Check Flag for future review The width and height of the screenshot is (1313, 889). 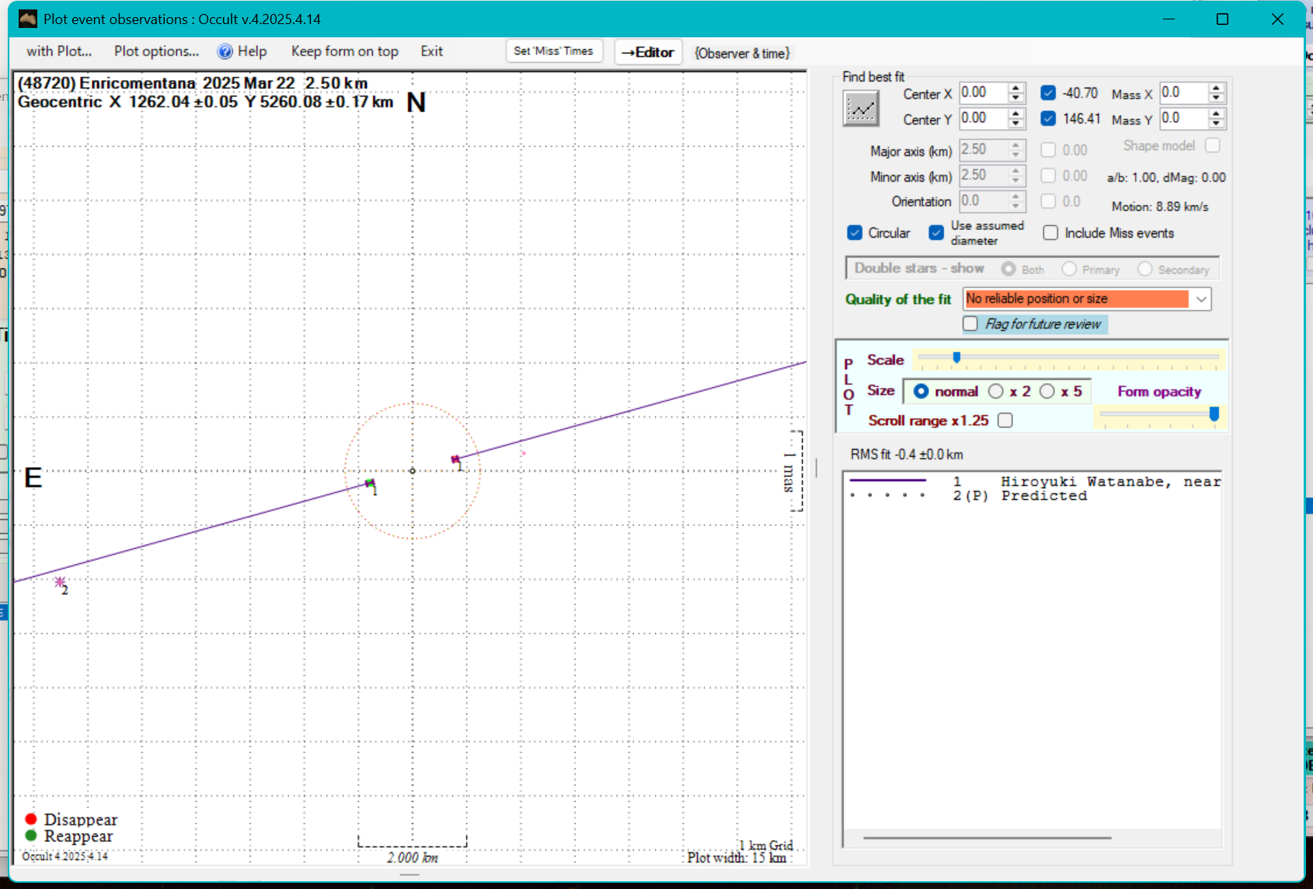click(x=970, y=323)
